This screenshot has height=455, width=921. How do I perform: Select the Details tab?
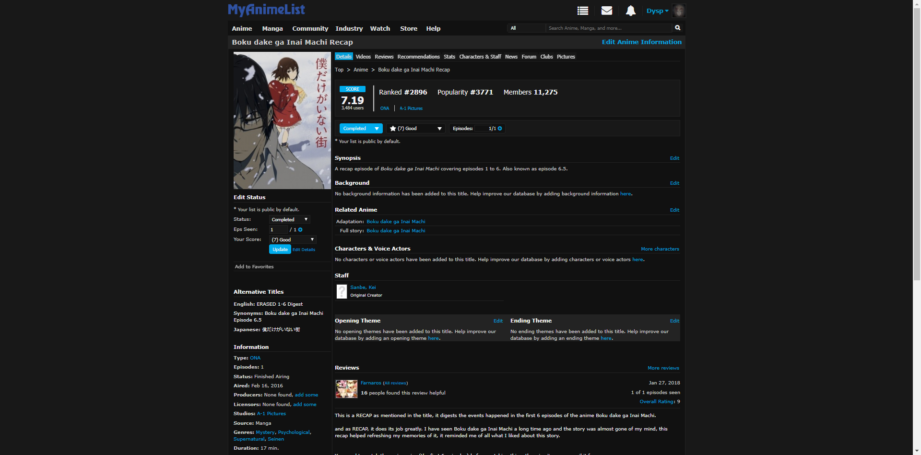point(343,57)
